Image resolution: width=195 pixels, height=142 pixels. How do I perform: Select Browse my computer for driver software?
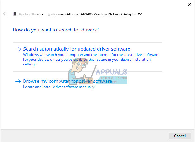coord(67,81)
